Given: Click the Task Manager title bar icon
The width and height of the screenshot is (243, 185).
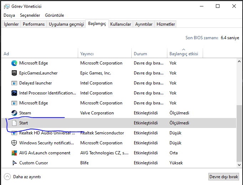Looking at the screenshot, I should (7, 6).
